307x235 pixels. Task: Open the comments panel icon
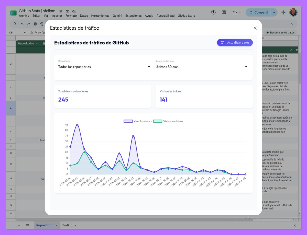[224, 13]
